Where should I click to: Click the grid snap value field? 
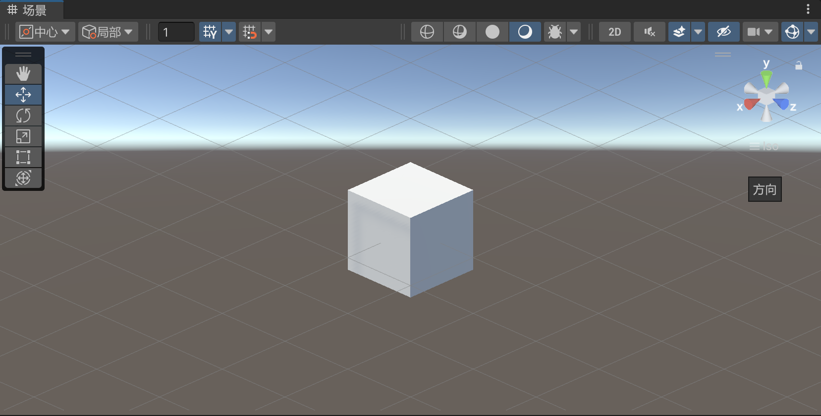point(176,32)
